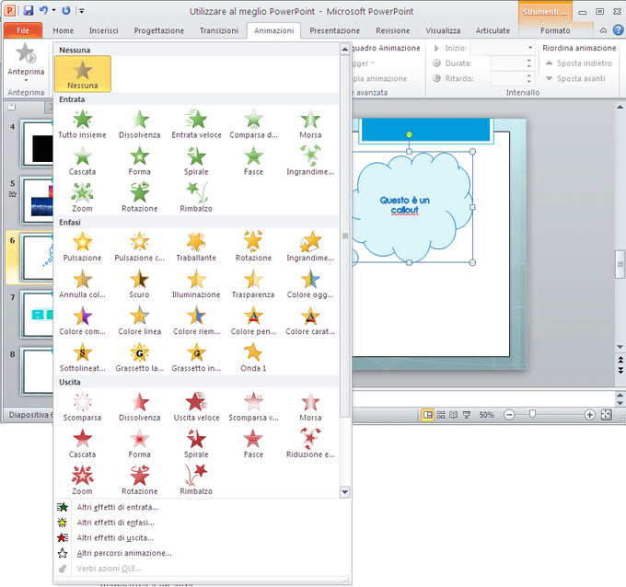Viewport: 626px width, 587px height.
Task: Minimize the ribbon caret button
Action: click(603, 30)
